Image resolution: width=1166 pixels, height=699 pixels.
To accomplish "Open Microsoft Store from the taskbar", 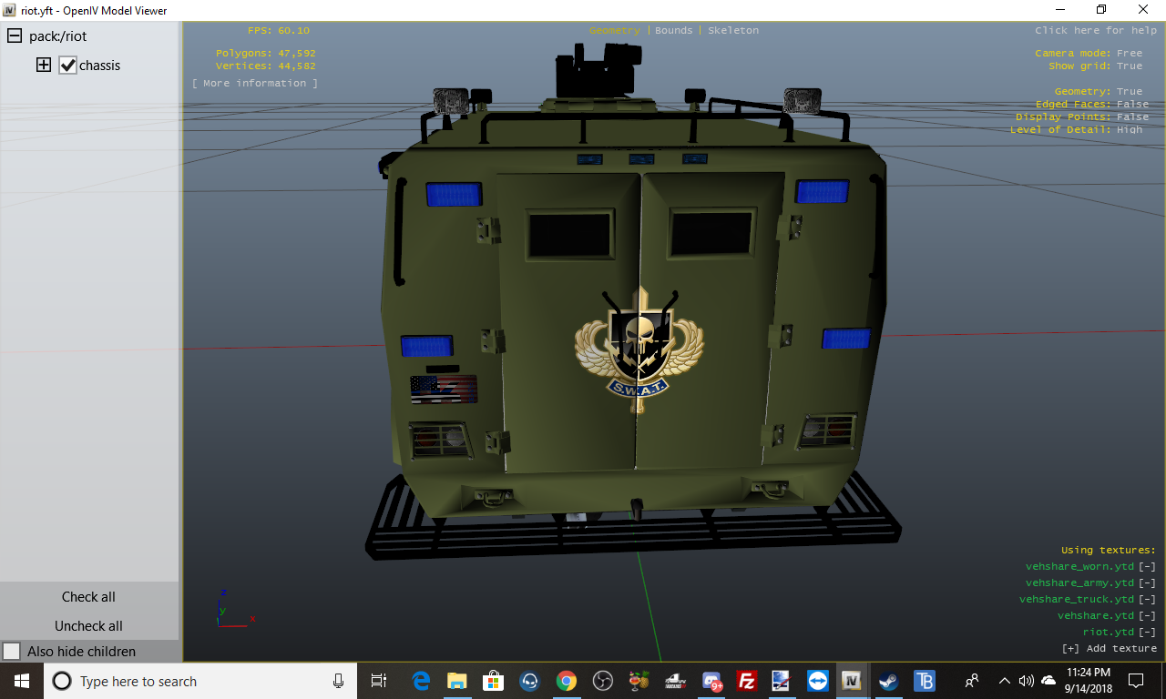I will (493, 681).
